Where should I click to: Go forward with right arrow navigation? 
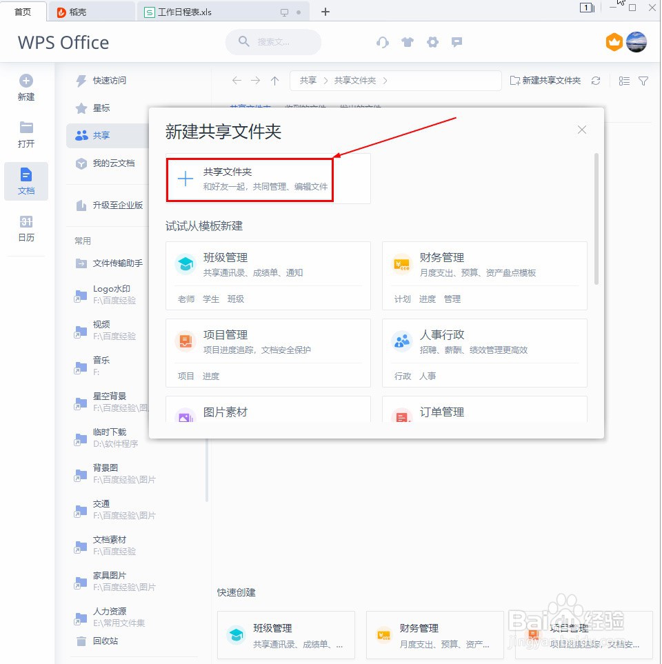coord(255,81)
